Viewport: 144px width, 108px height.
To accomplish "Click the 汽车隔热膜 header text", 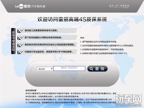I will coord(38,6).
